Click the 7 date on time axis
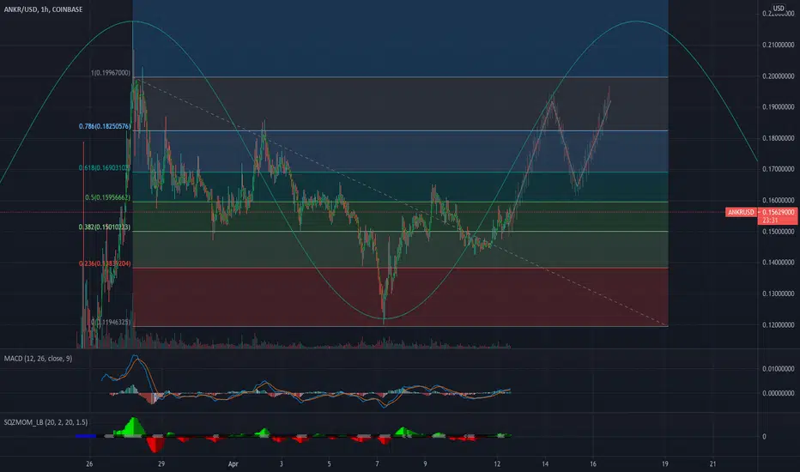This screenshot has width=800, height=472. (377, 463)
